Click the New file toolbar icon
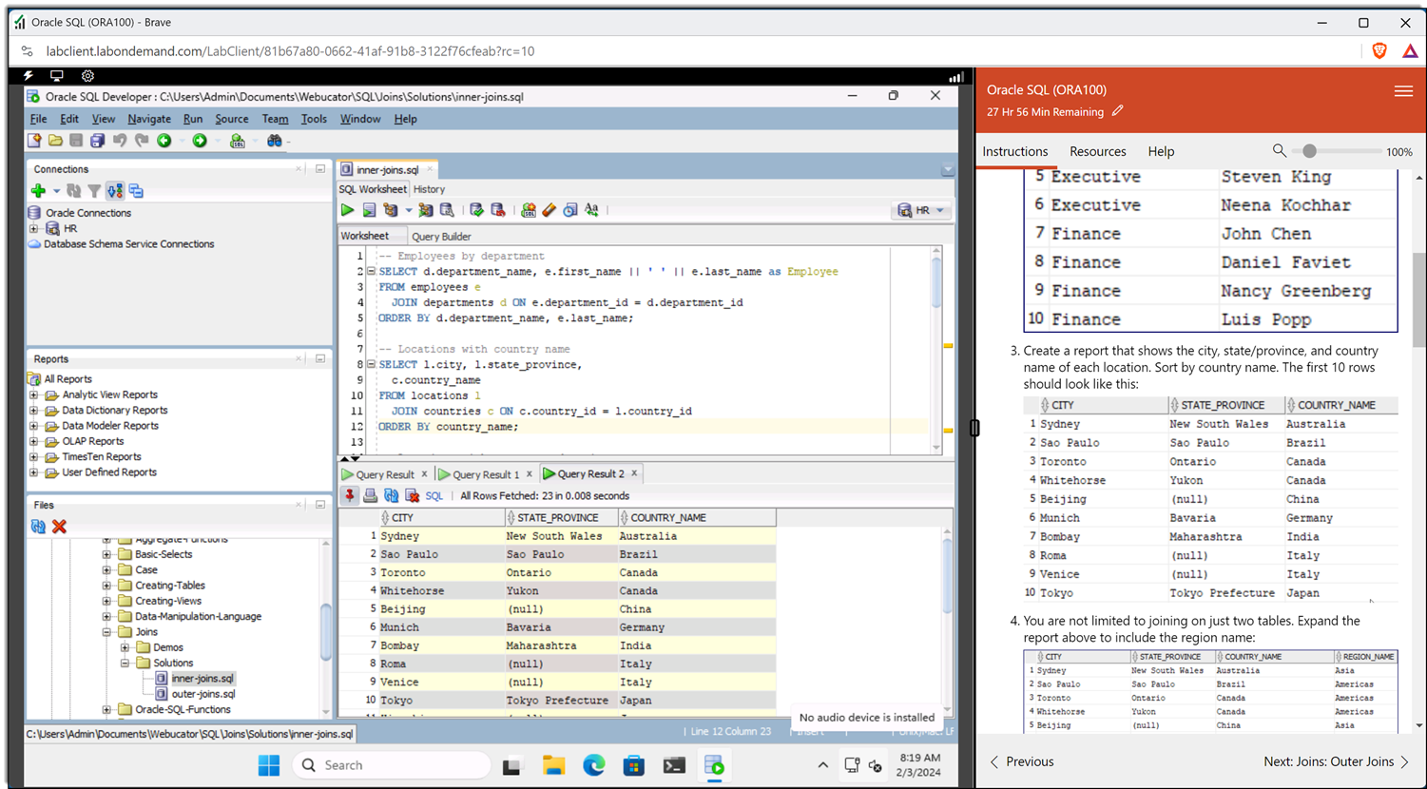 point(34,141)
